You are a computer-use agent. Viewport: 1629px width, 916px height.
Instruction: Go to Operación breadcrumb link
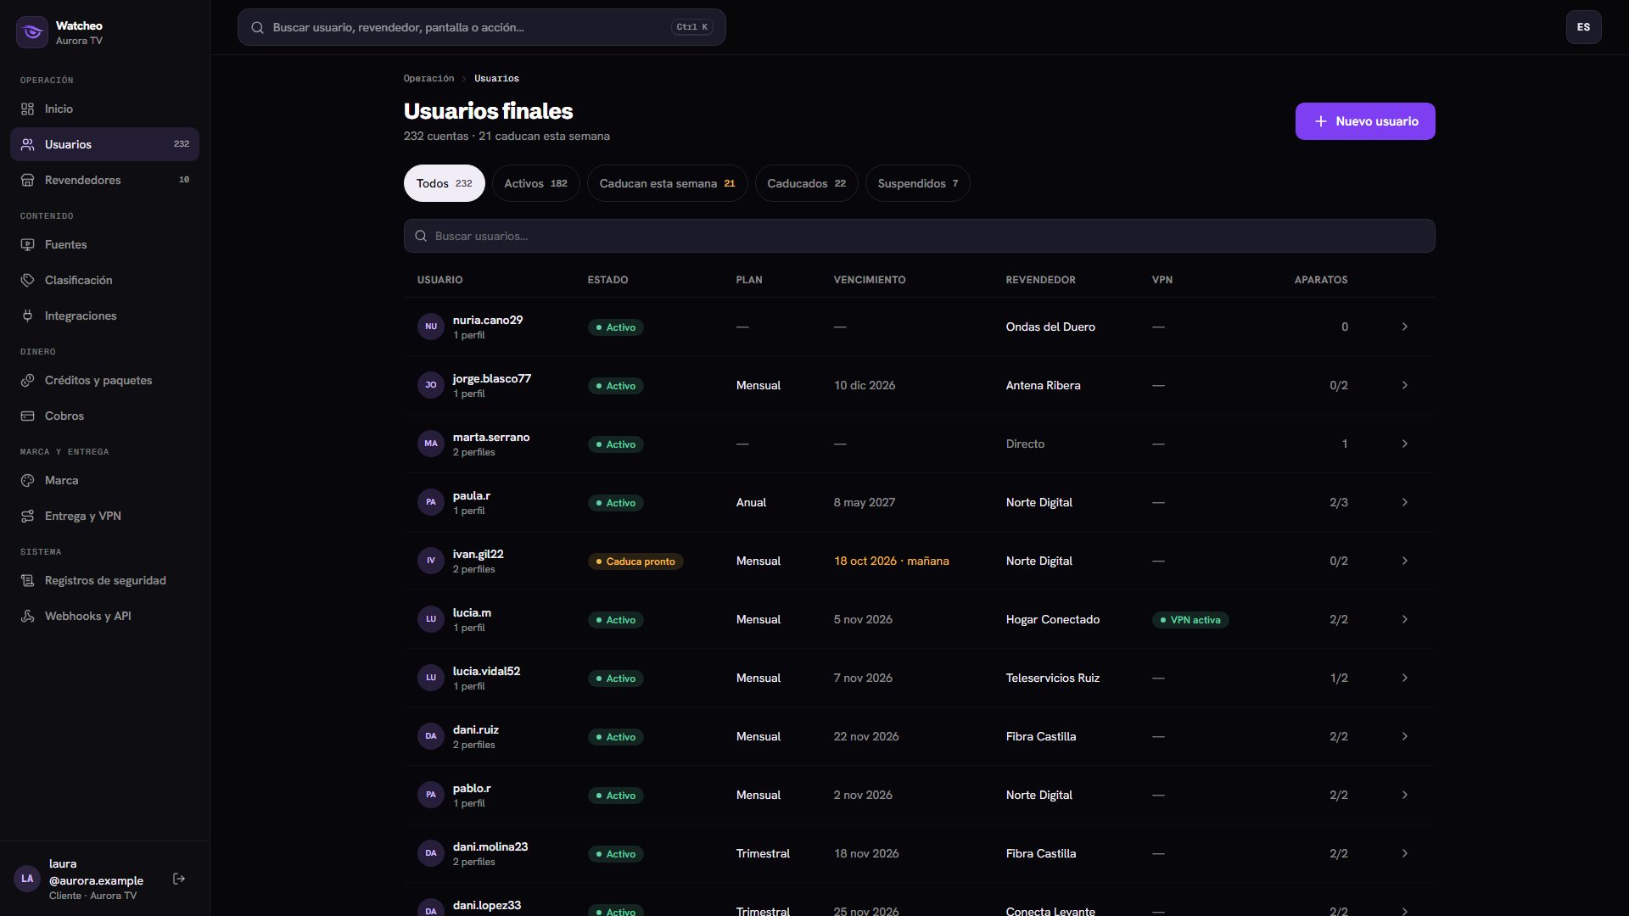click(428, 78)
